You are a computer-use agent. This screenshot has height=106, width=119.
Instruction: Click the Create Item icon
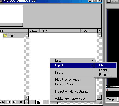pyautogui.click(x=14, y=102)
